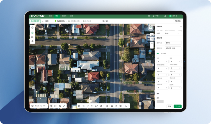Select the crop tool icon

(60, 106)
